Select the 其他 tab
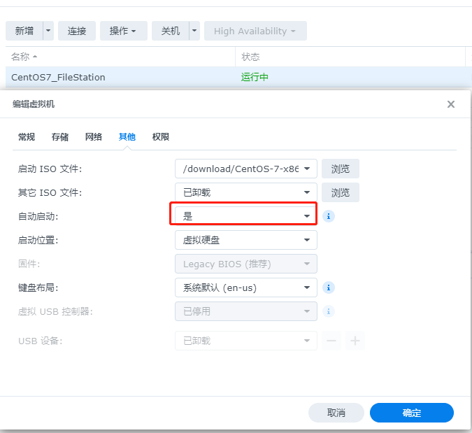This screenshot has height=433, width=472. tap(127, 137)
